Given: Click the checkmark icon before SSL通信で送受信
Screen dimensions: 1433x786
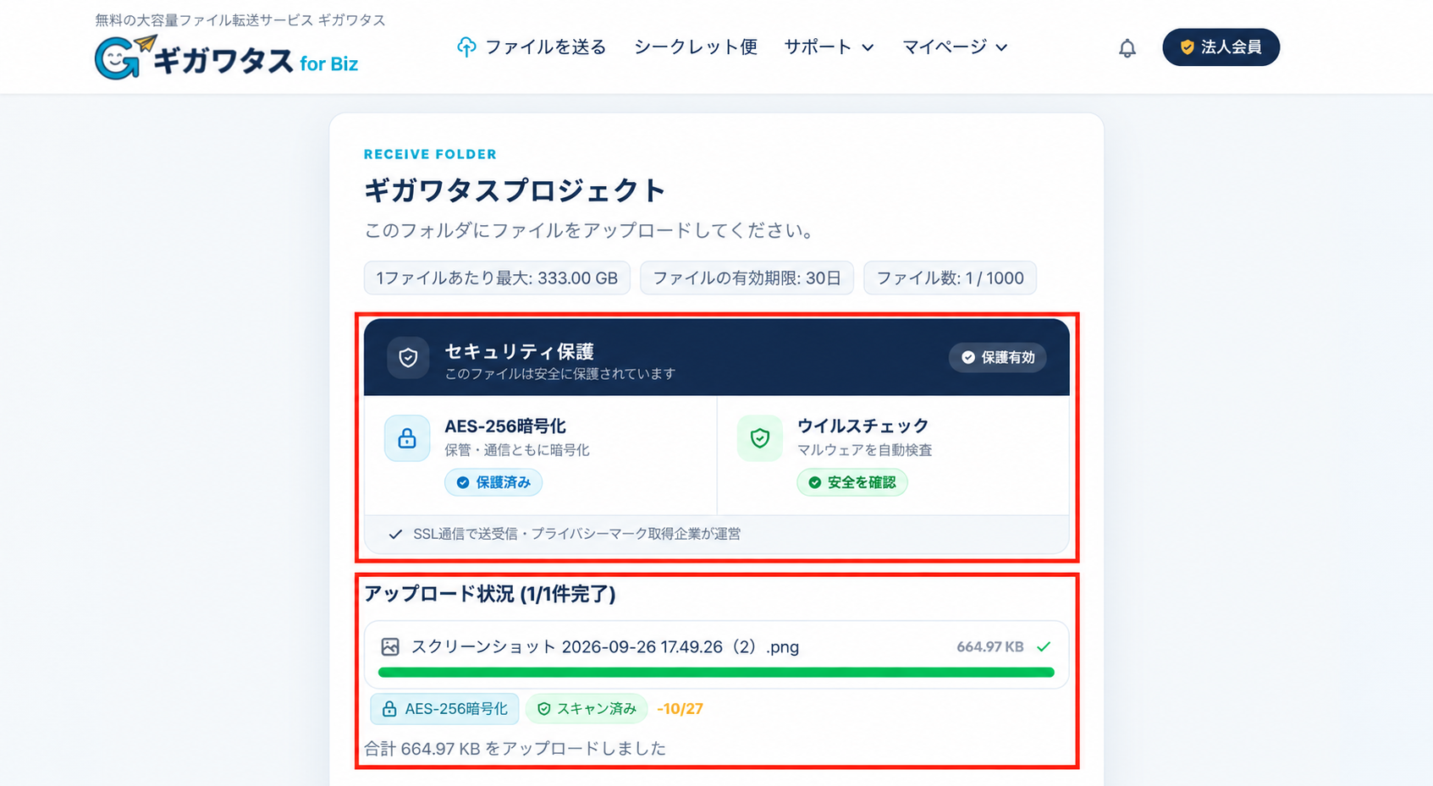Looking at the screenshot, I should (395, 534).
